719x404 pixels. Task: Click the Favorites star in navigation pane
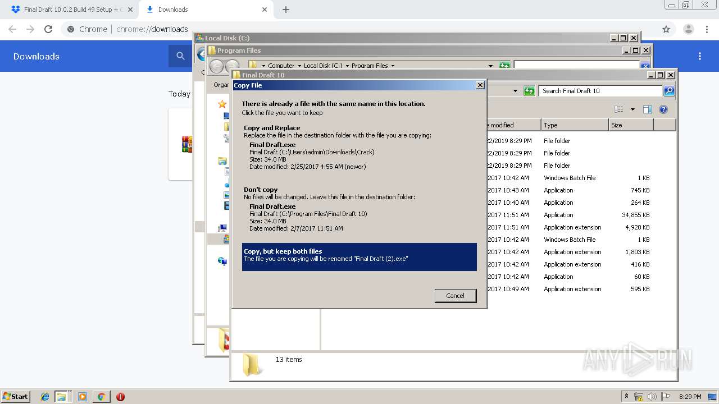pyautogui.click(x=222, y=104)
